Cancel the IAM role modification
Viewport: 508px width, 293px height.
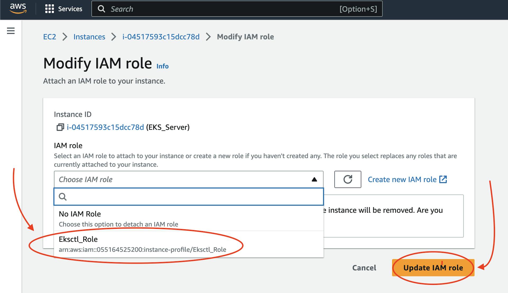(x=364, y=268)
